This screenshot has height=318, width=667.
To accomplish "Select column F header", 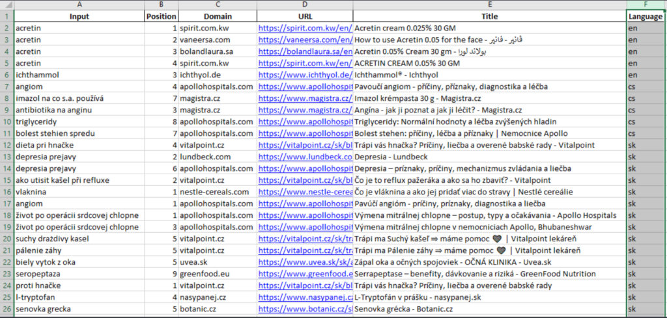I will coord(646,5).
